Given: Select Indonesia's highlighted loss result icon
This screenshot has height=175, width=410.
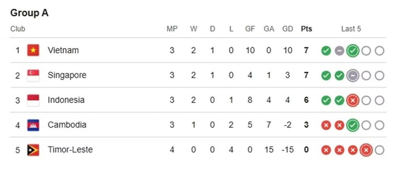Looking at the screenshot, I should tap(353, 101).
